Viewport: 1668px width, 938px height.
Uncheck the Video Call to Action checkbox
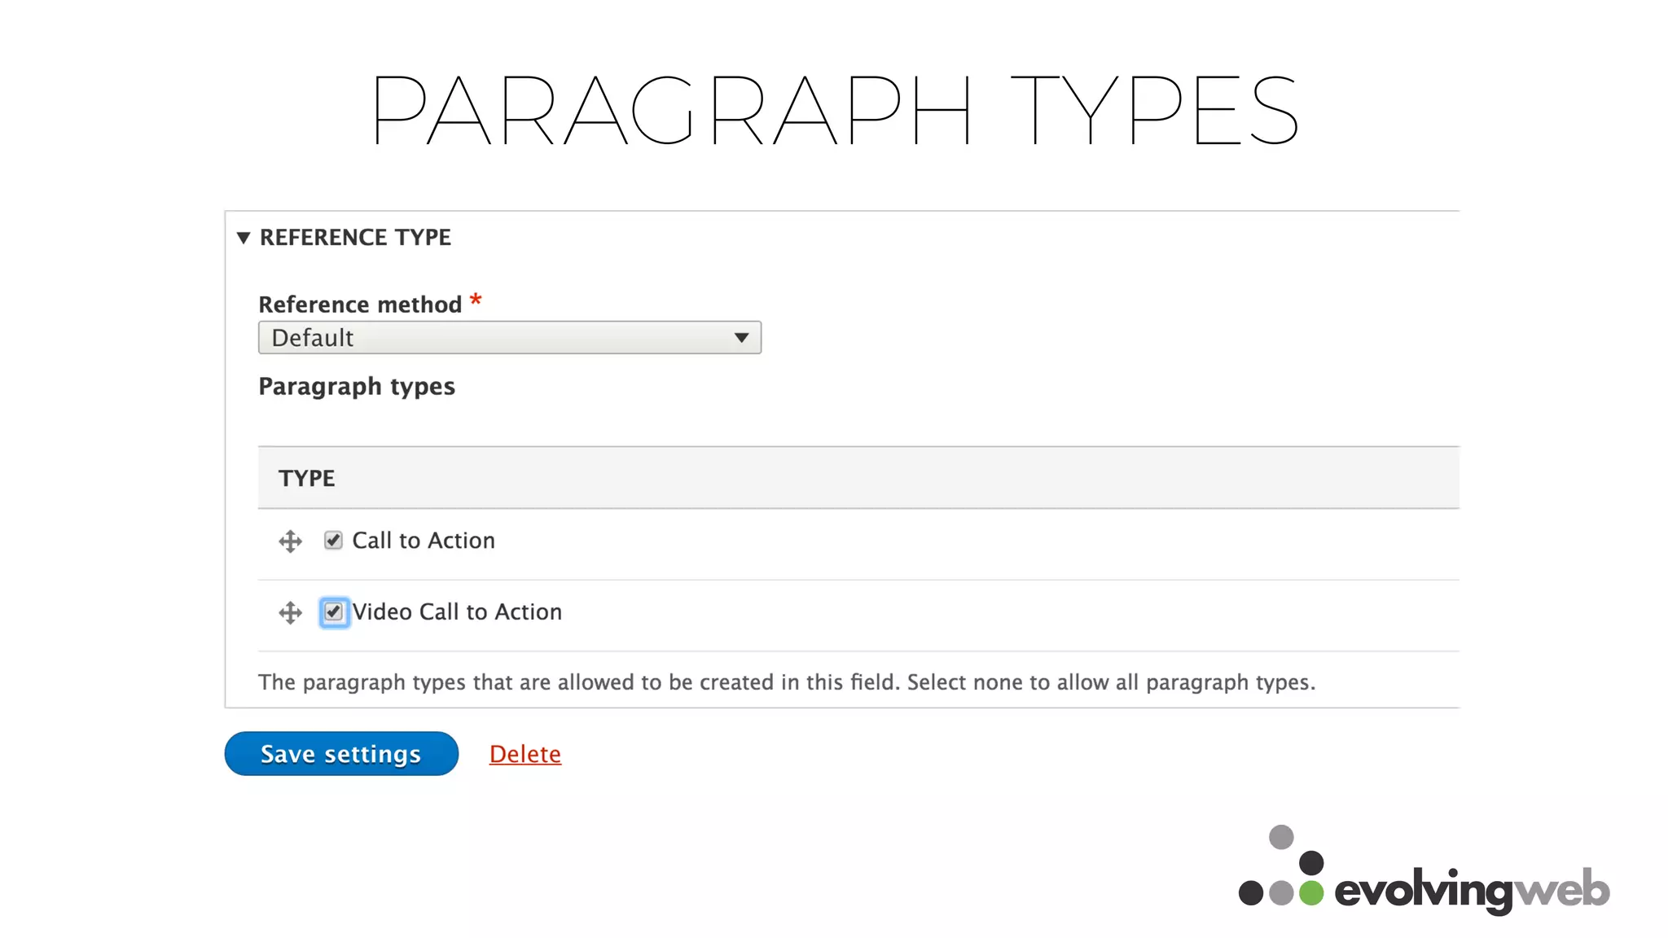pos(333,612)
